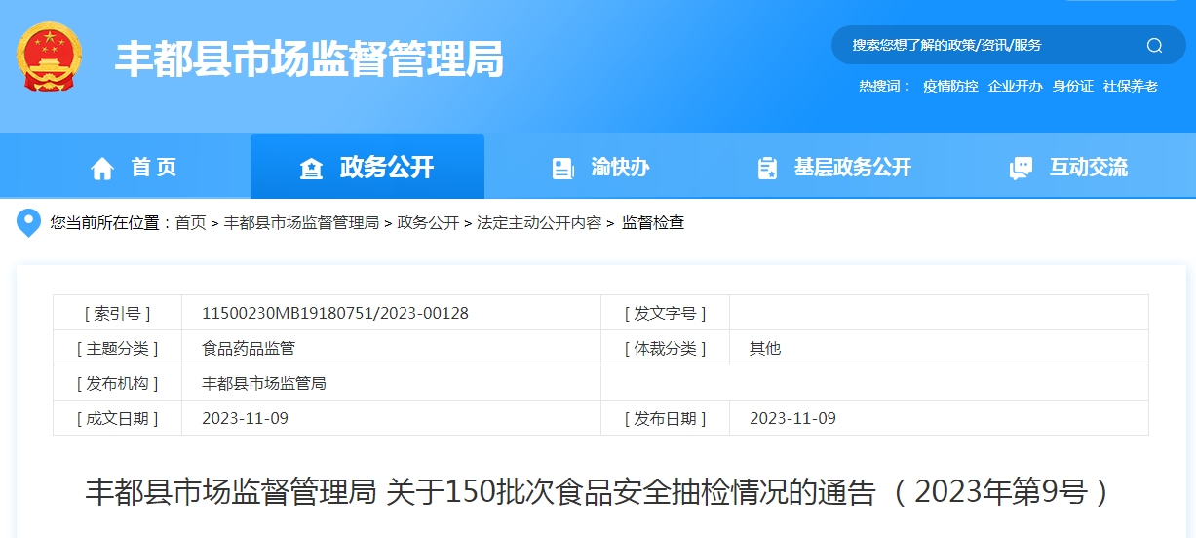This screenshot has width=1196, height=538.
Task: Click hot search term 企业开办
Action: pos(1016,86)
